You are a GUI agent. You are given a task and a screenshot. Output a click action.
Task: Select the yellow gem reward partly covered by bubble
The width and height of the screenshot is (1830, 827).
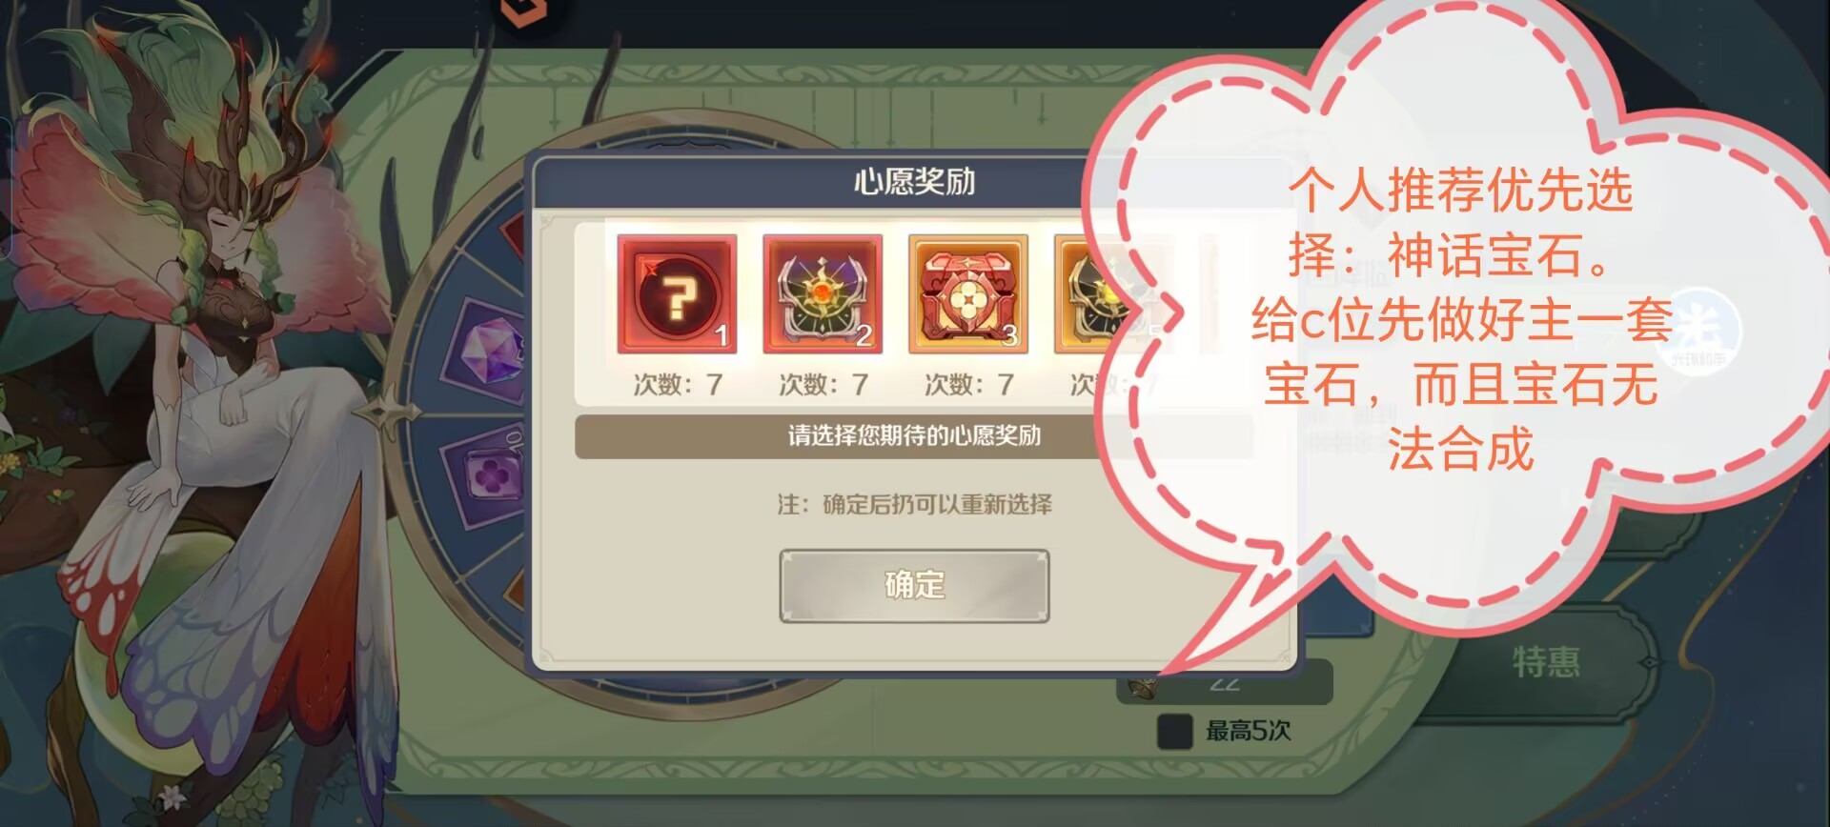pos(1106,294)
